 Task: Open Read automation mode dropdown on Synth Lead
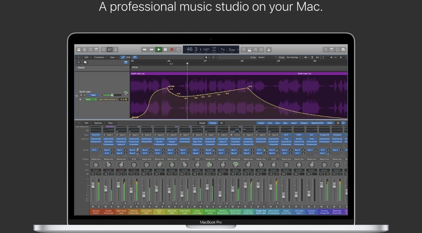coord(91,100)
